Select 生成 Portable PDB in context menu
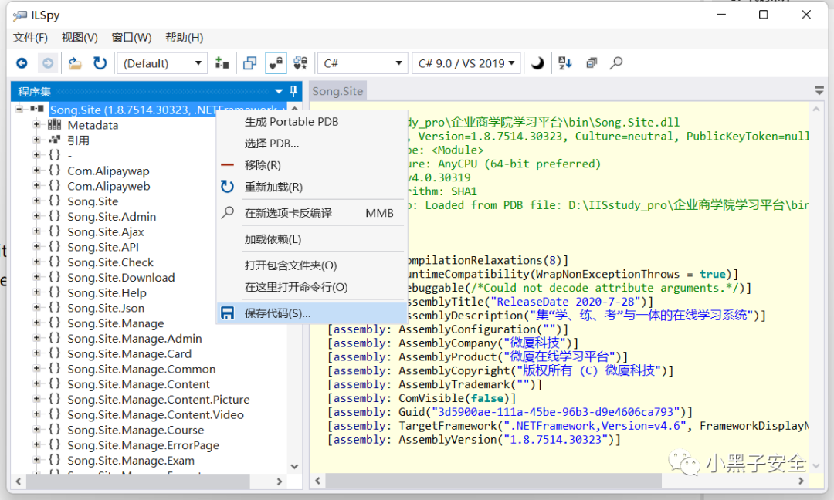 pyautogui.click(x=312, y=122)
